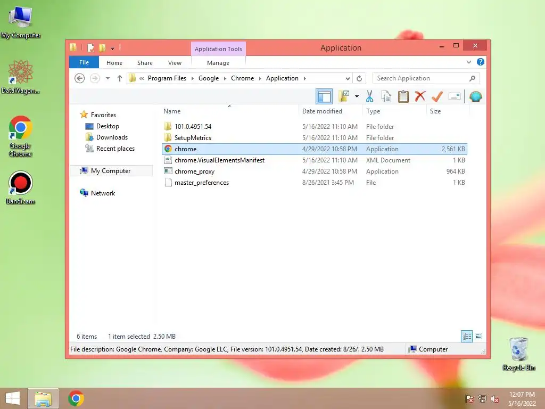Open the quick access toolbar dropdown
The image size is (545, 409).
click(x=112, y=48)
